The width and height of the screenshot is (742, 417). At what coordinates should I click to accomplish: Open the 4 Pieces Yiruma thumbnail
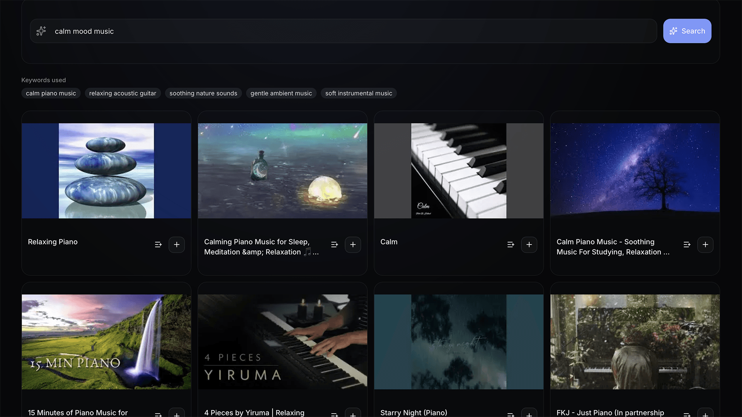pyautogui.click(x=283, y=342)
